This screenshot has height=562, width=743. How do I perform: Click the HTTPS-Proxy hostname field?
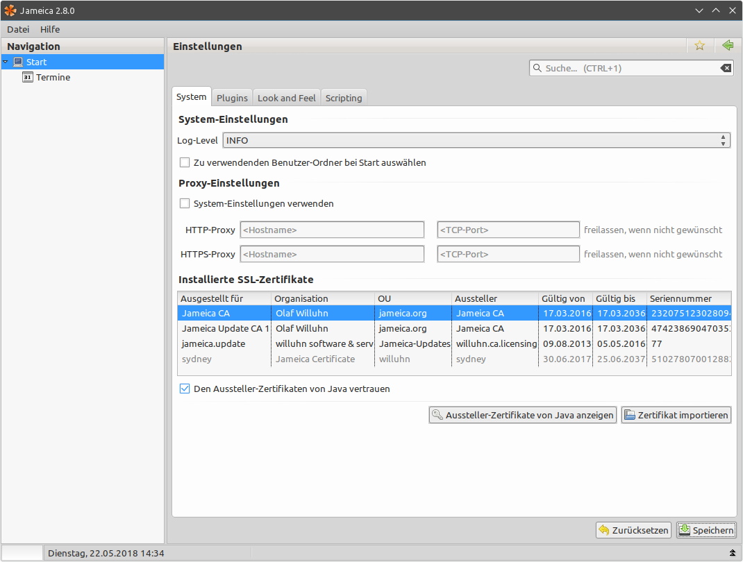pyautogui.click(x=332, y=254)
